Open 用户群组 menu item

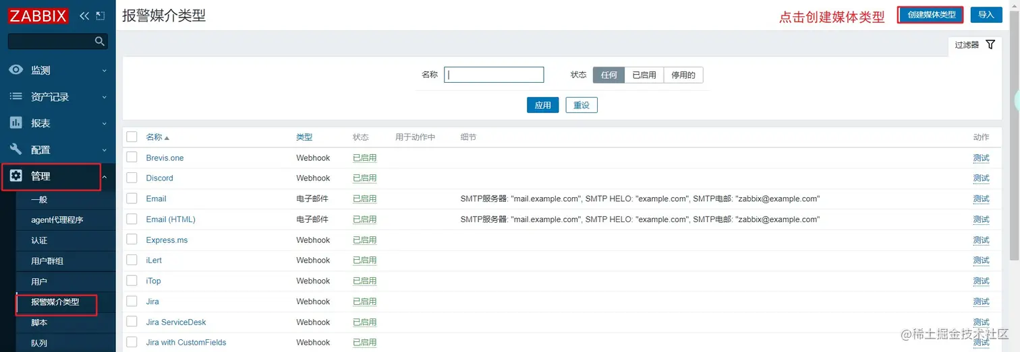(x=47, y=260)
